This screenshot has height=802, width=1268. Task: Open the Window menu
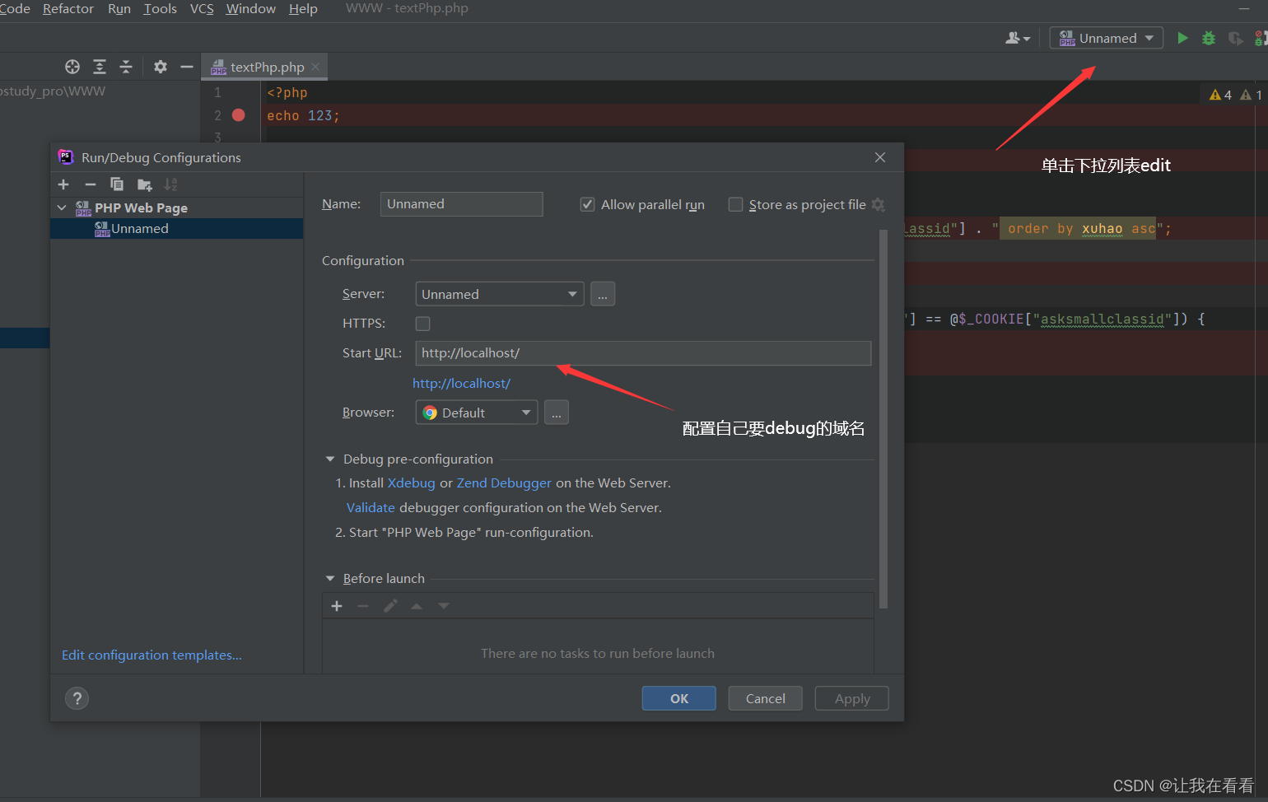tap(251, 9)
